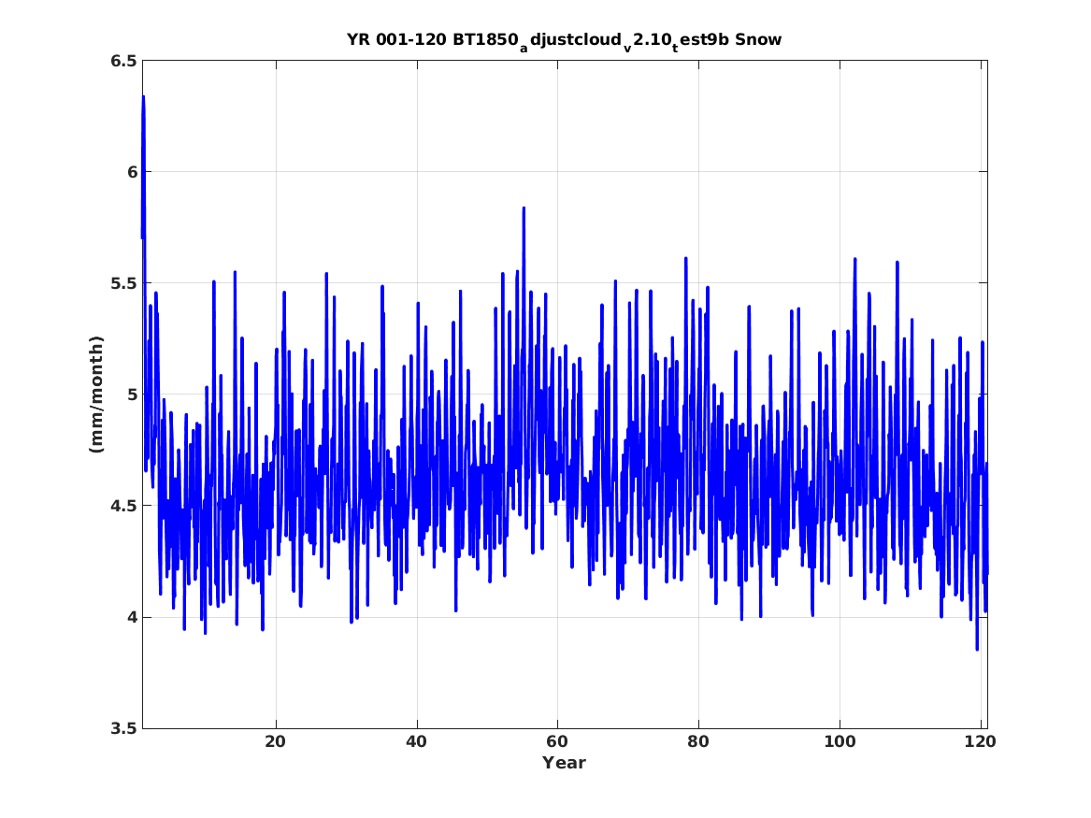Click the plot title text
The width and height of the screenshot is (1091, 818).
point(565,40)
